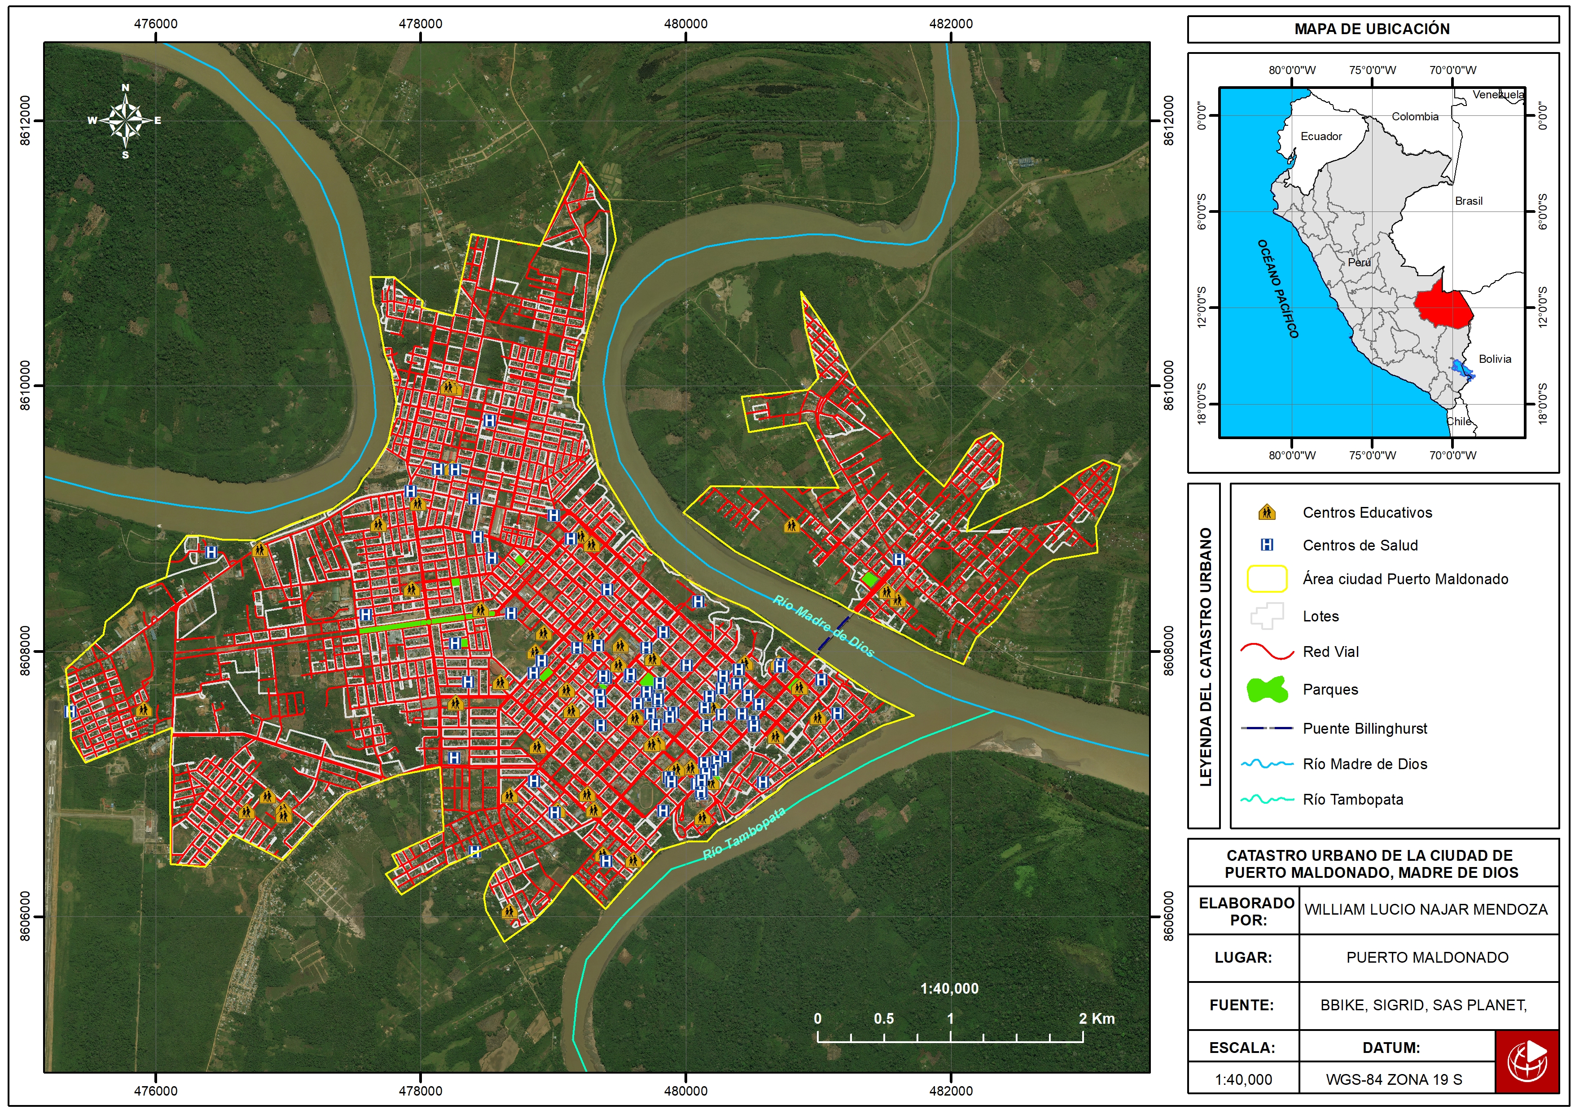Click the WGS-84 ZONA 19 S datum text

[x=1394, y=1080]
